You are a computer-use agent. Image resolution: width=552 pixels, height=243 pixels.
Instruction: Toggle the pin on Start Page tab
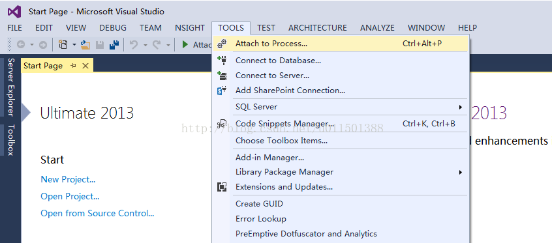click(x=73, y=66)
